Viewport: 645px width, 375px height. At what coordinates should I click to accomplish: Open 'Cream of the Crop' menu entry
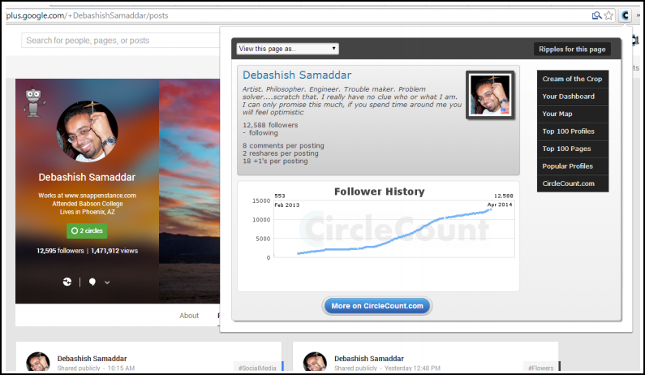[x=572, y=79]
